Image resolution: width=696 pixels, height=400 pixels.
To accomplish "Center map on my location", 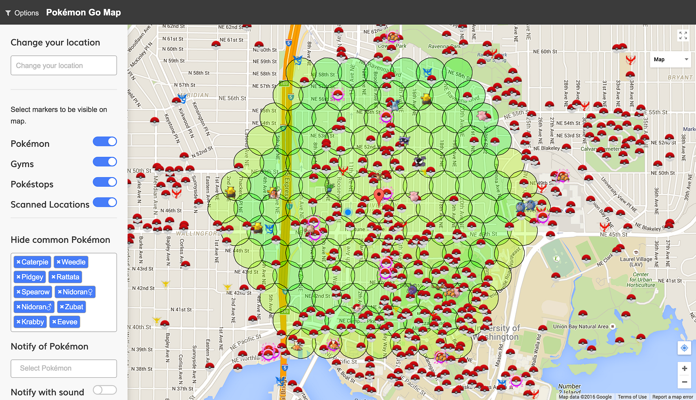I will (684, 348).
